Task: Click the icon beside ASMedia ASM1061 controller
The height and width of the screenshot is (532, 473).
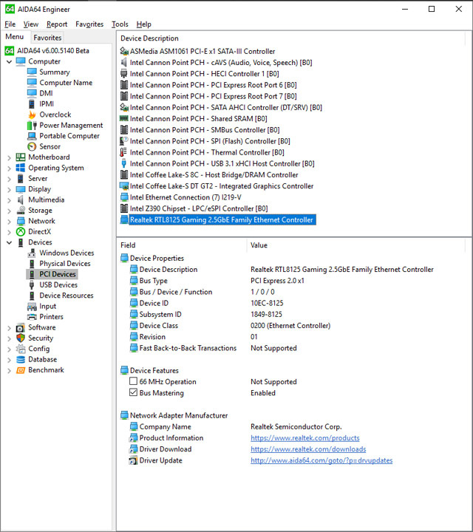Action: 124,51
